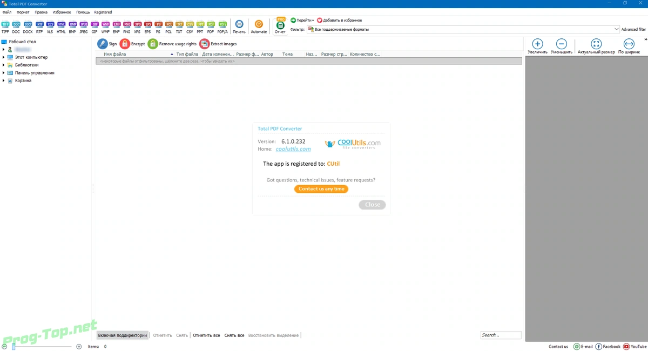Image resolution: width=648 pixels, height=351 pixels.
Task: Increase thumbnail size with plus button
Action: [79, 347]
